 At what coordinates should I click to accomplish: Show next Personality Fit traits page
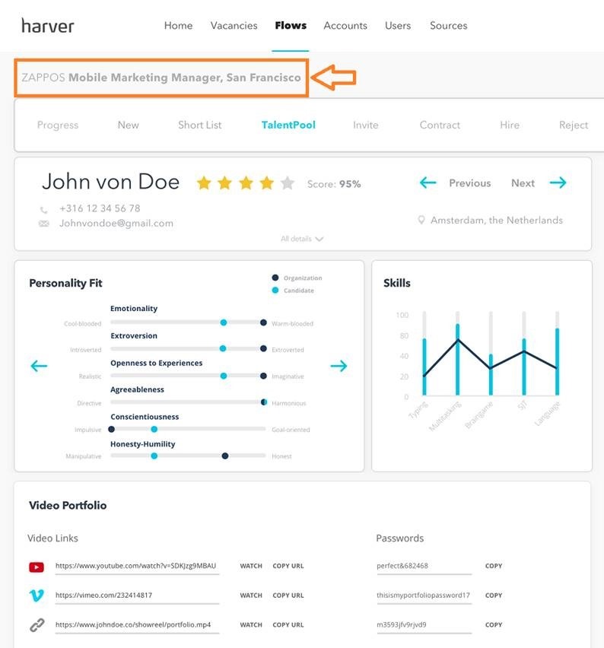pos(339,366)
